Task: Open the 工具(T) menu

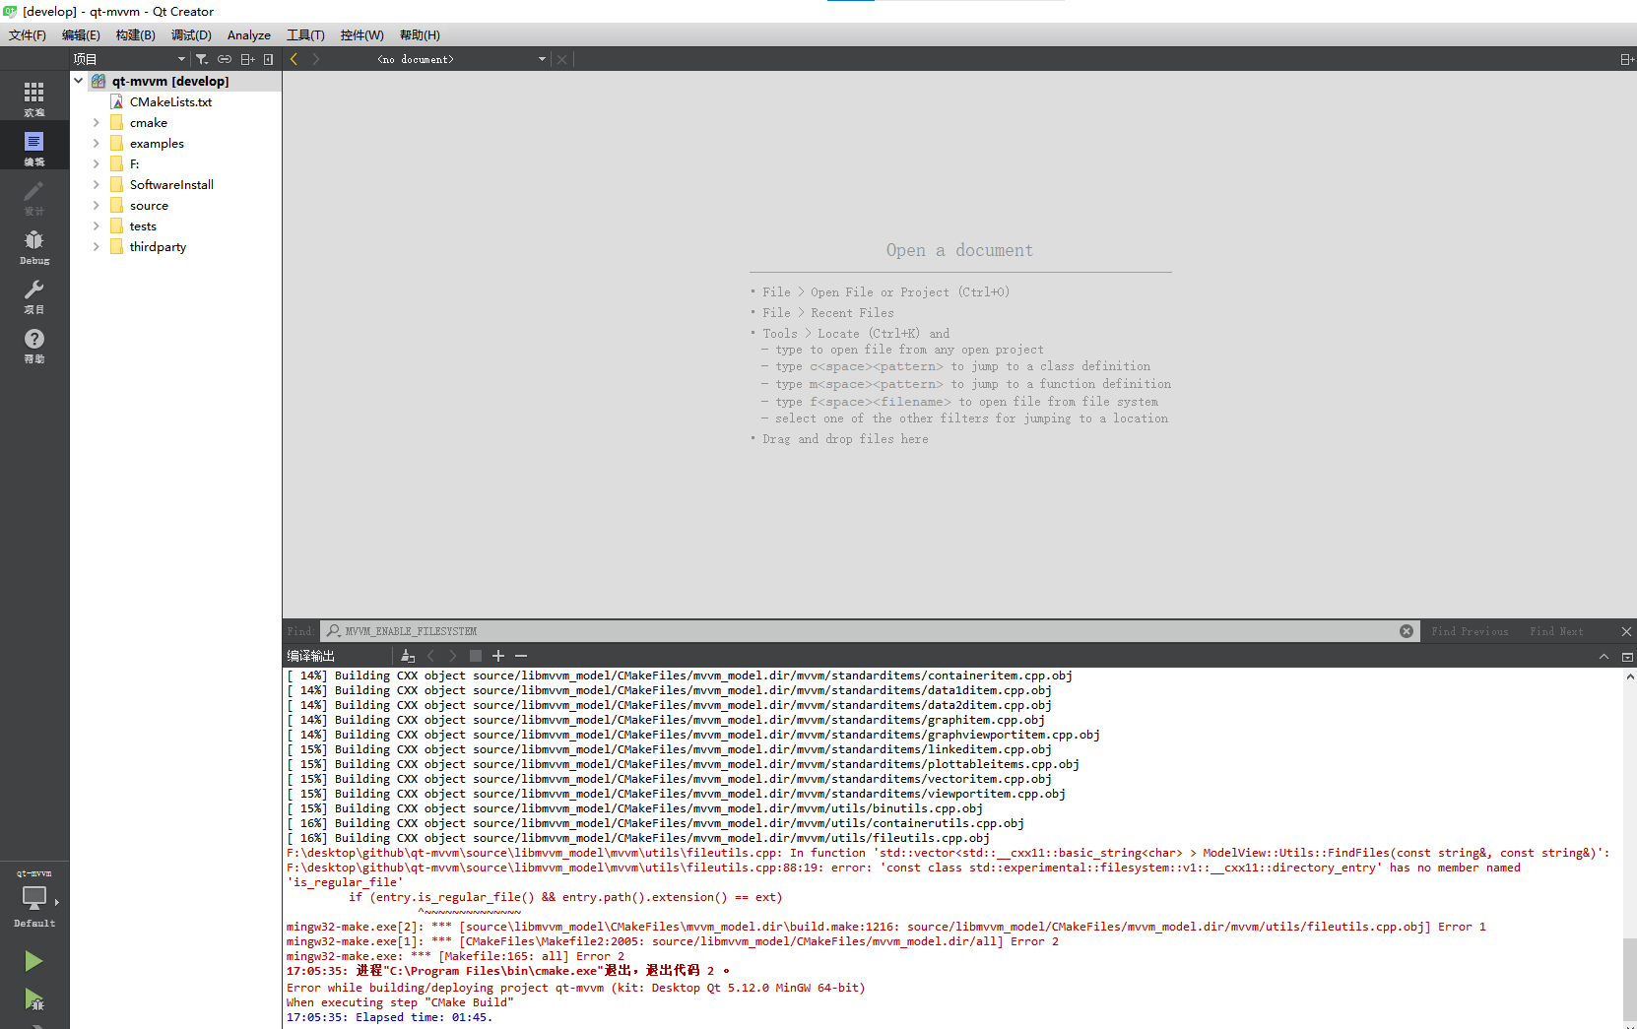Action: (x=305, y=35)
